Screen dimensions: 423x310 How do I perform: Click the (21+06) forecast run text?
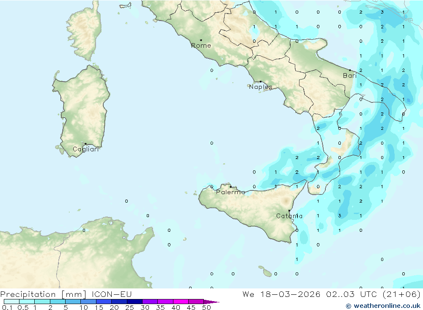click(401, 294)
